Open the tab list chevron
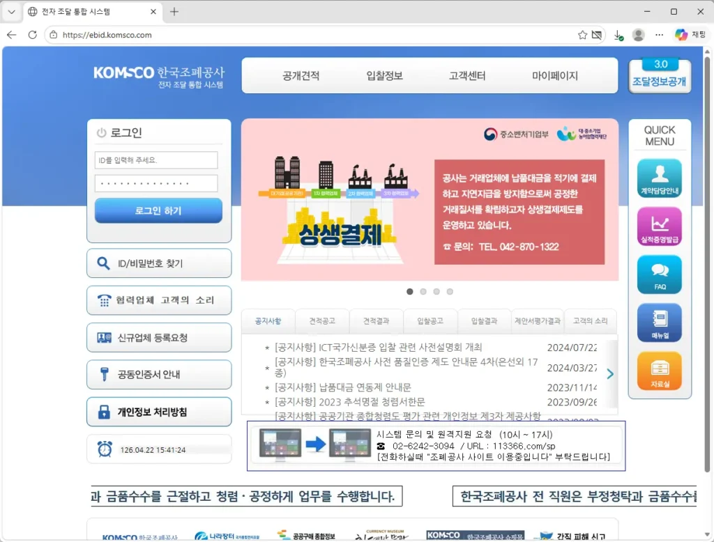Image resolution: width=714 pixels, height=542 pixels. coord(11,12)
